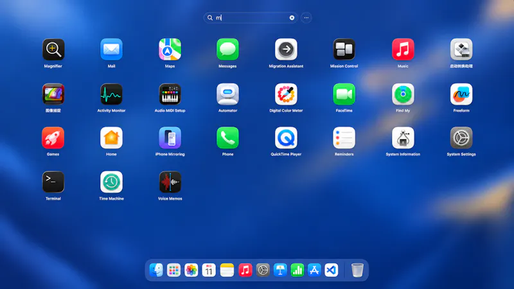Click the Apps grid icon in the Dock
Screen dimensions: 514x289
click(173, 270)
